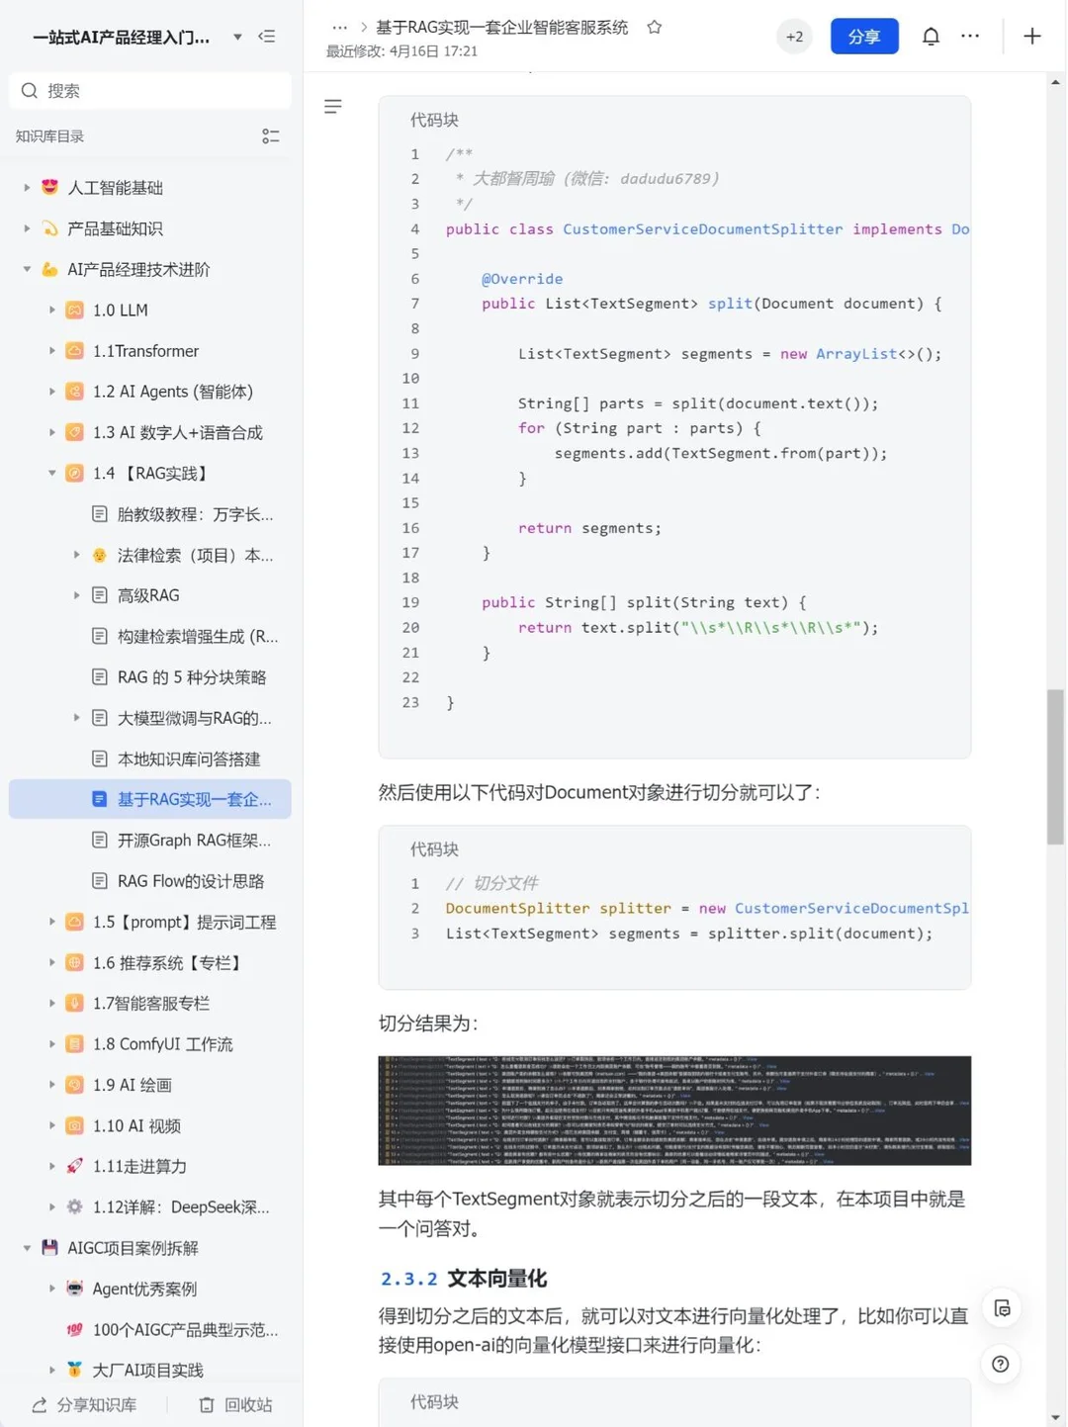1068x1427 pixels.
Task: Click 最近修改: 4月16日 timestamp
Action: [x=401, y=51]
